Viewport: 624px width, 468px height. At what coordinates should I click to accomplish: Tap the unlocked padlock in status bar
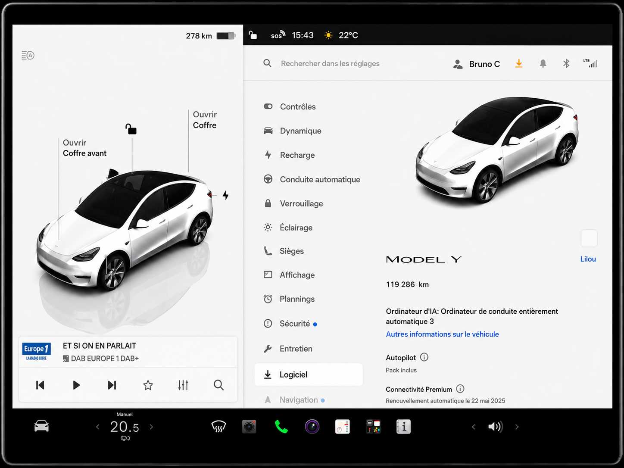tap(253, 35)
